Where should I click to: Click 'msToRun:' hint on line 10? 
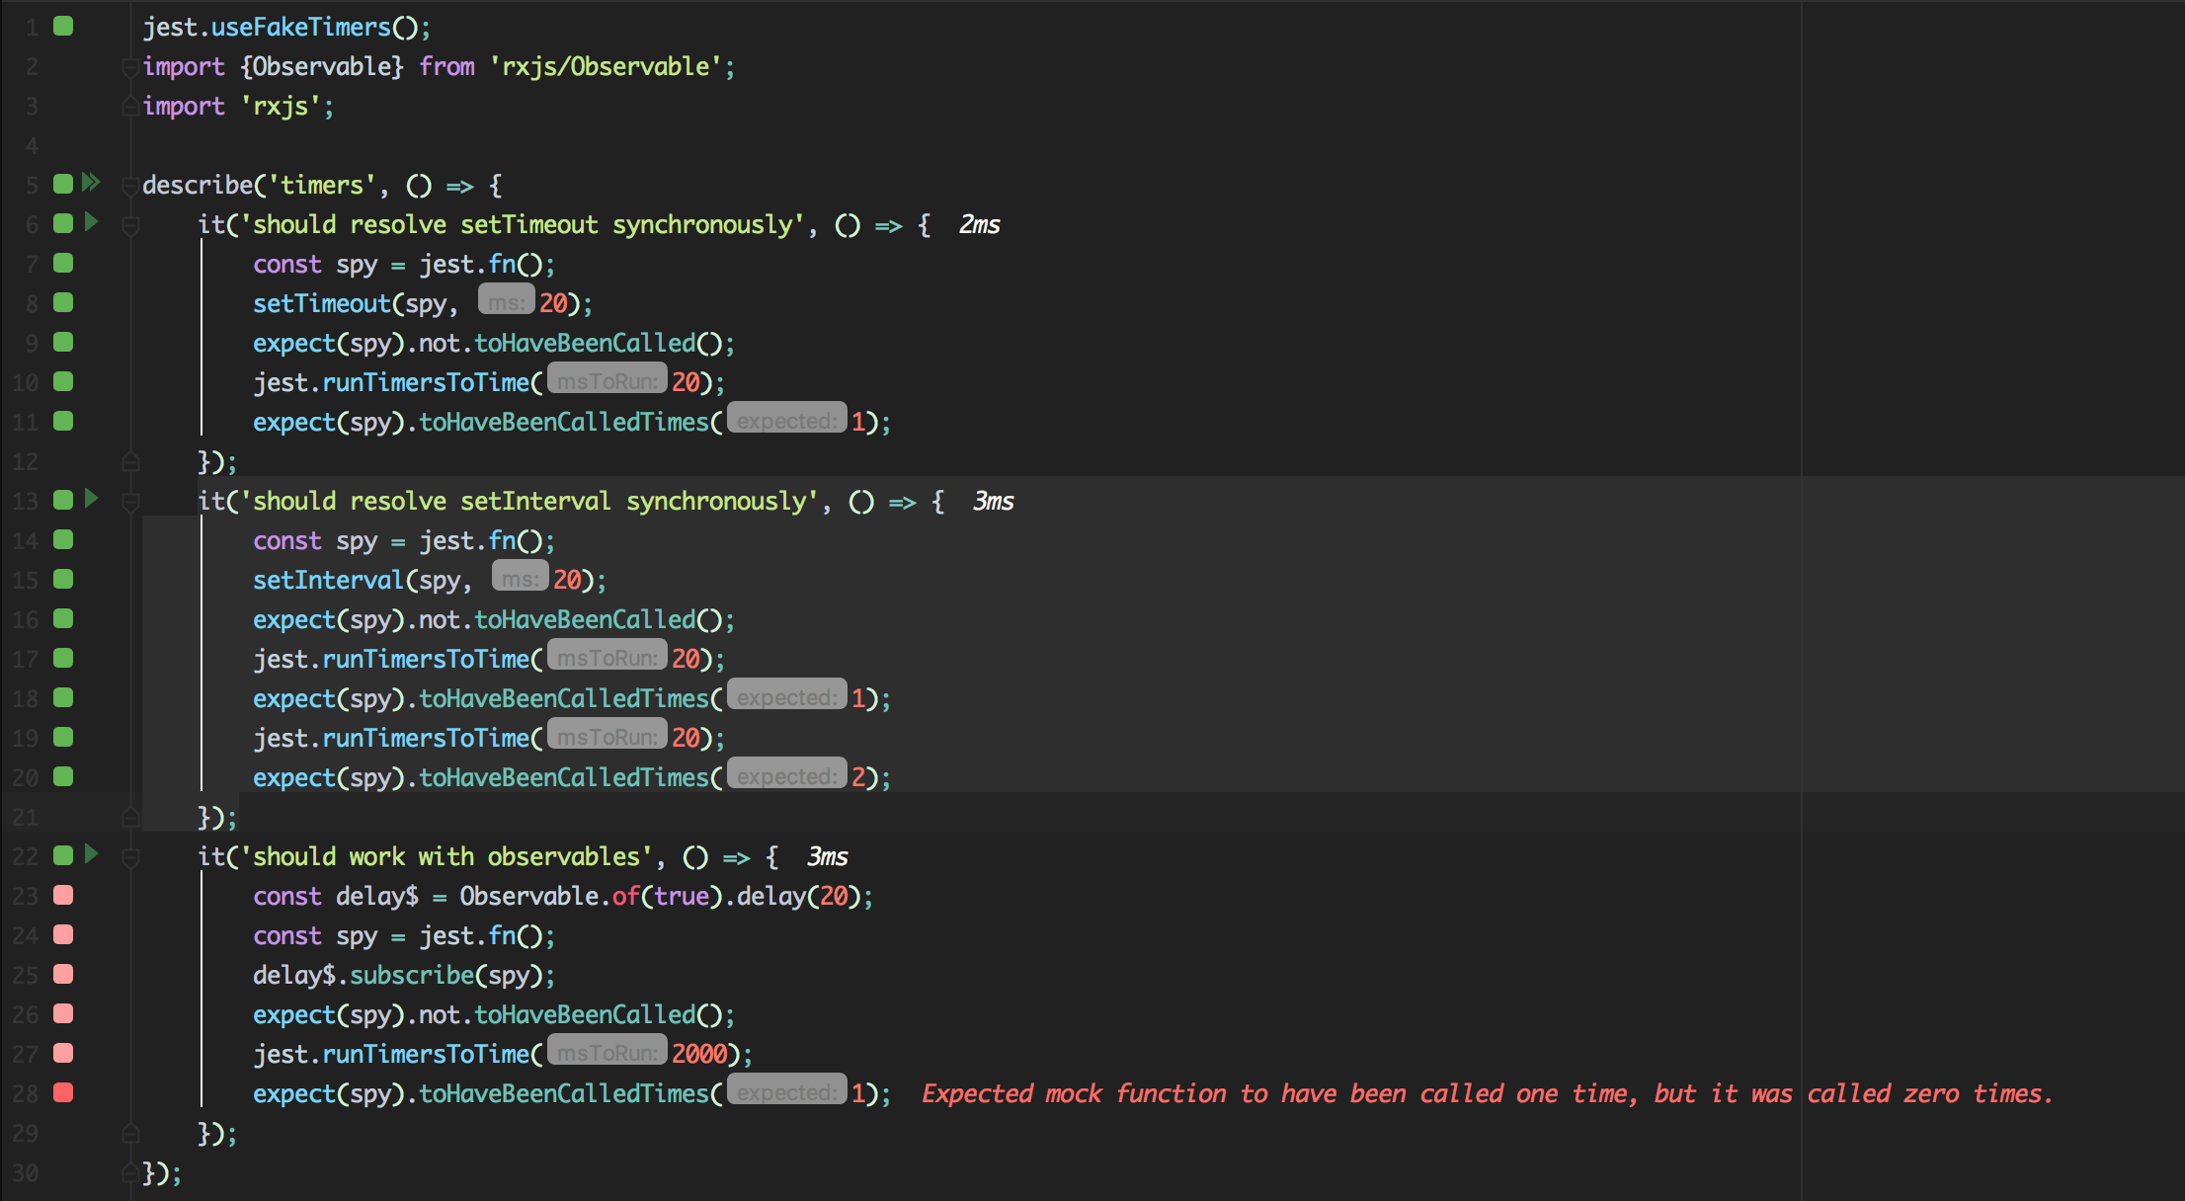click(x=607, y=379)
